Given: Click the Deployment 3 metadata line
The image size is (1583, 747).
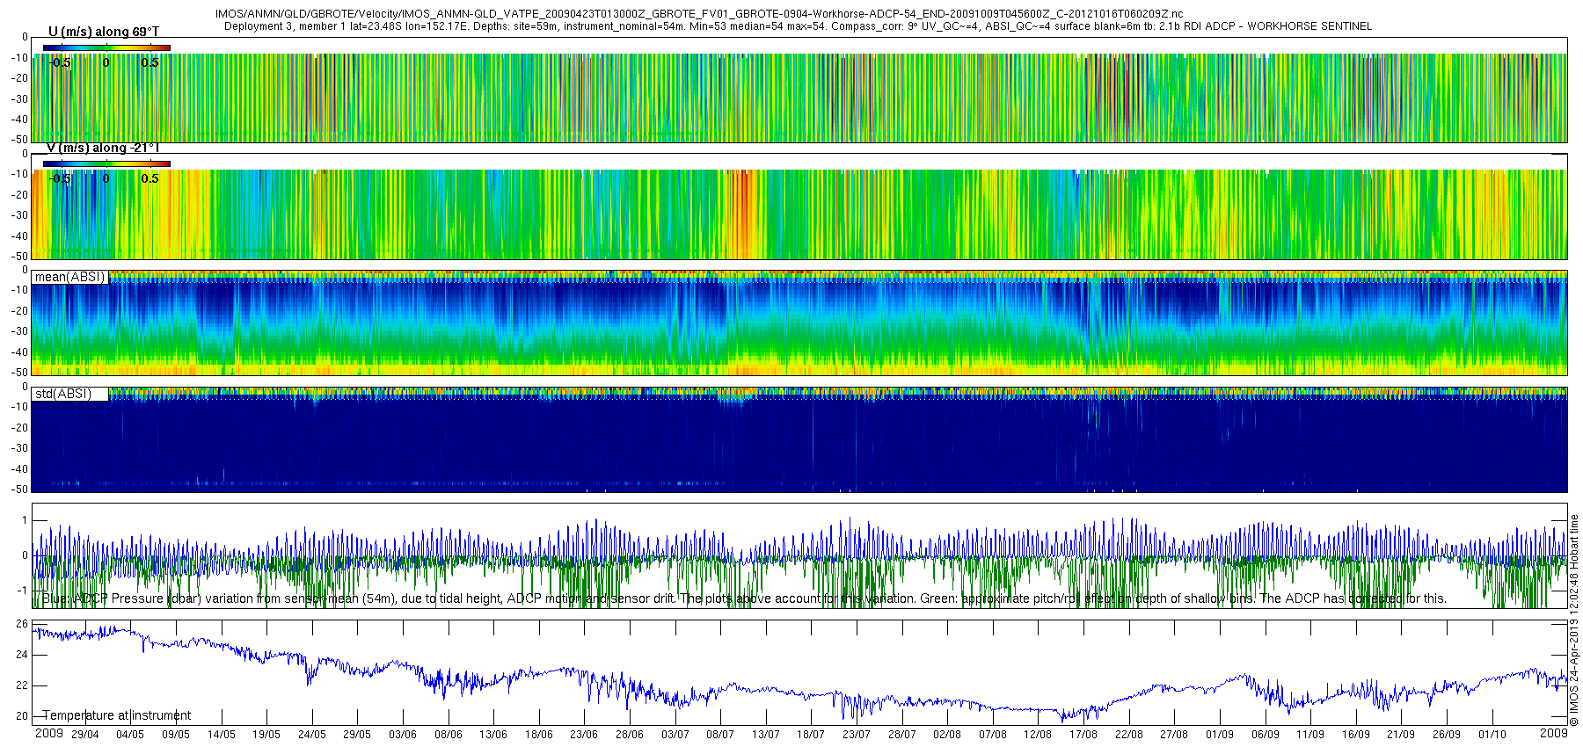Looking at the screenshot, I should [x=798, y=26].
